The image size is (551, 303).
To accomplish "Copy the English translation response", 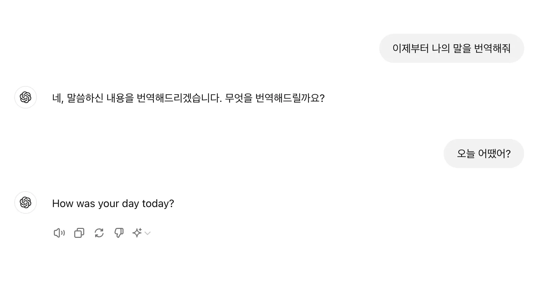I will [79, 233].
